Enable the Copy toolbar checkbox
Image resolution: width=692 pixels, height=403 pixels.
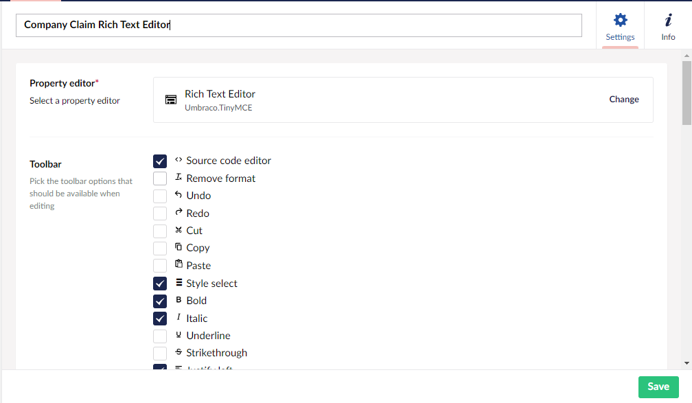click(160, 249)
